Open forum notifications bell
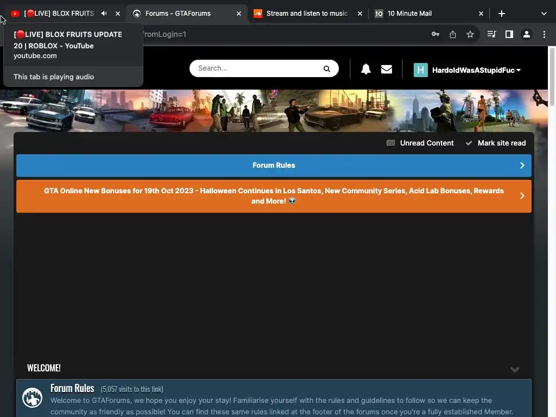The height and width of the screenshot is (417, 556). click(x=366, y=69)
